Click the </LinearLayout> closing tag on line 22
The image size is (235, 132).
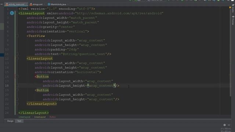[x=42, y=104]
